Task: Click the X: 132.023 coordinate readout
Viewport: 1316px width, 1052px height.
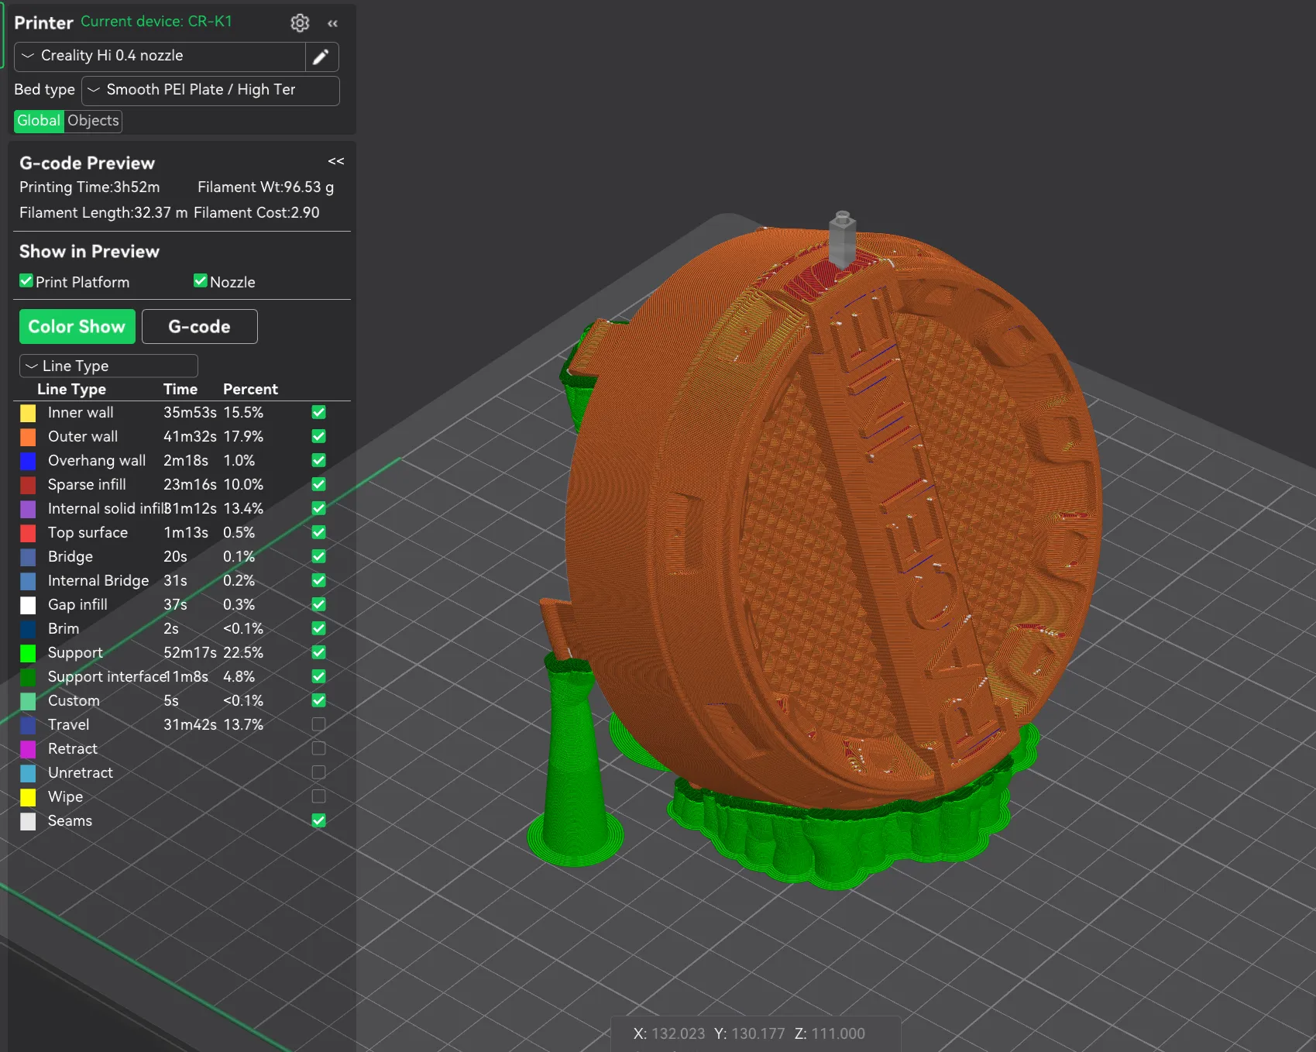Action: [x=669, y=1033]
